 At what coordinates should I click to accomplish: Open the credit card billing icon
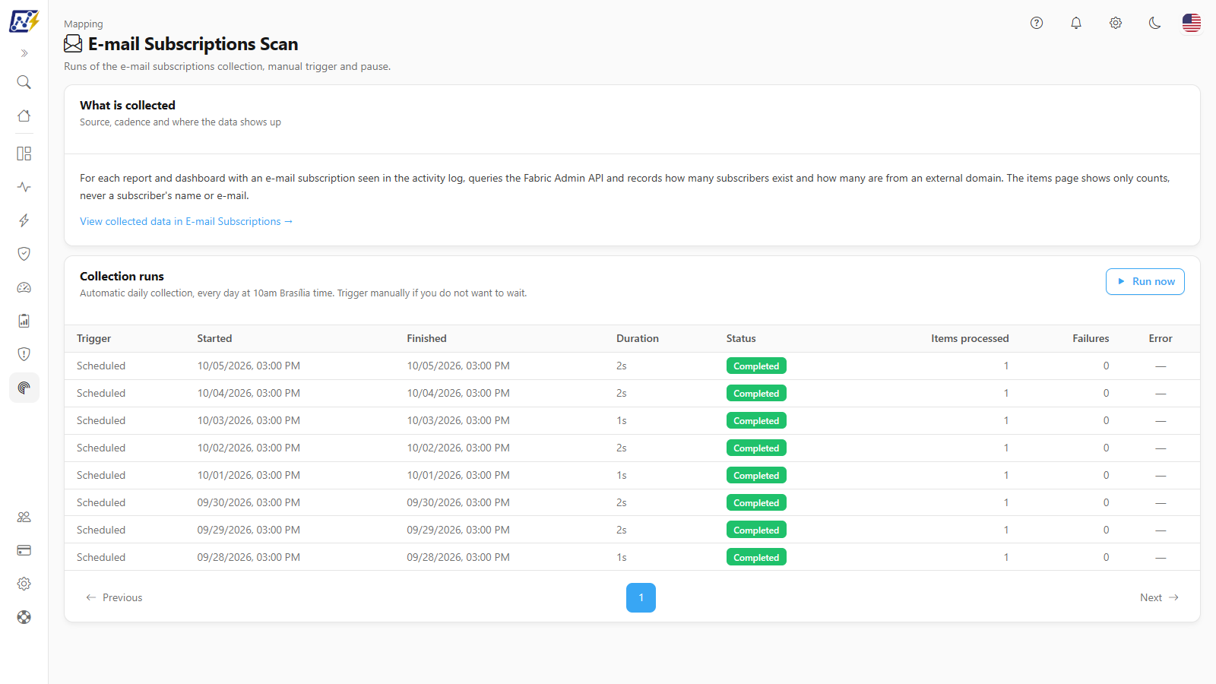[x=24, y=550]
